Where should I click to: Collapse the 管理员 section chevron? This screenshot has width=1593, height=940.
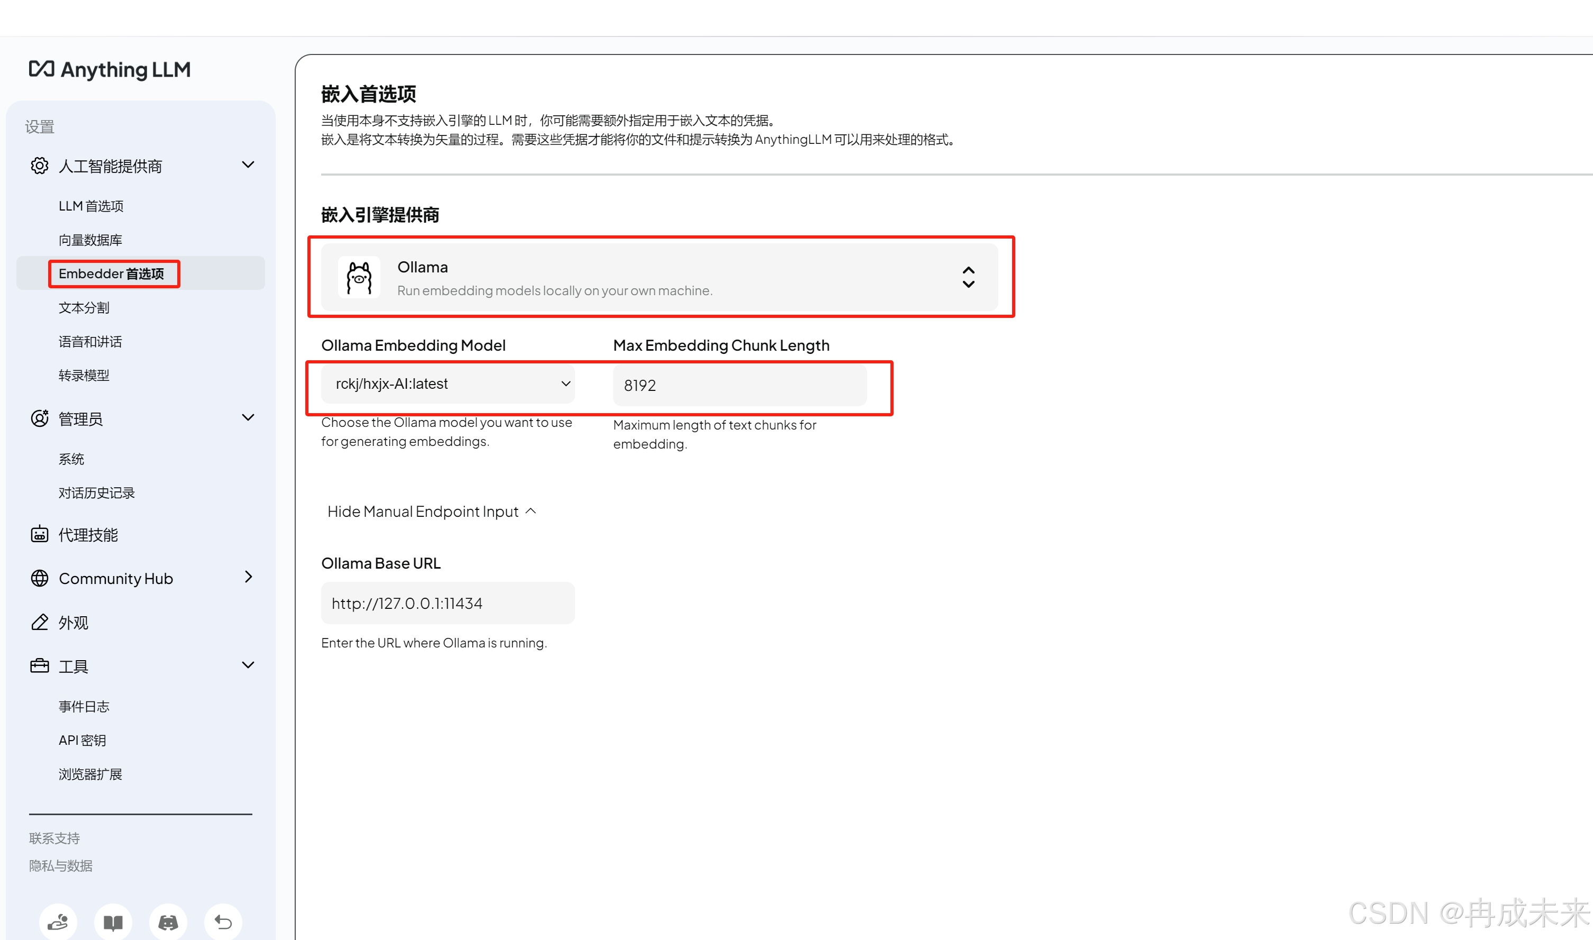pyautogui.click(x=248, y=418)
